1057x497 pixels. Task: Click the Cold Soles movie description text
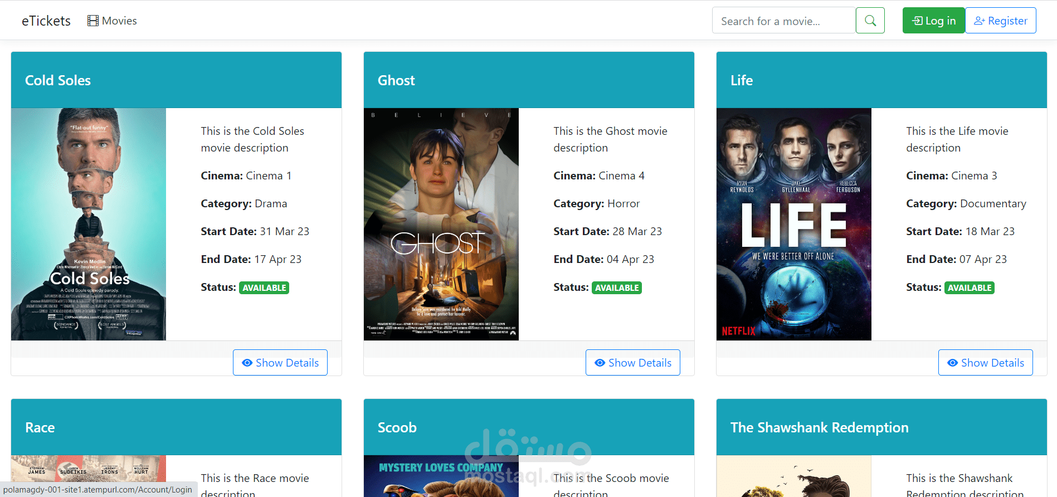click(x=252, y=139)
